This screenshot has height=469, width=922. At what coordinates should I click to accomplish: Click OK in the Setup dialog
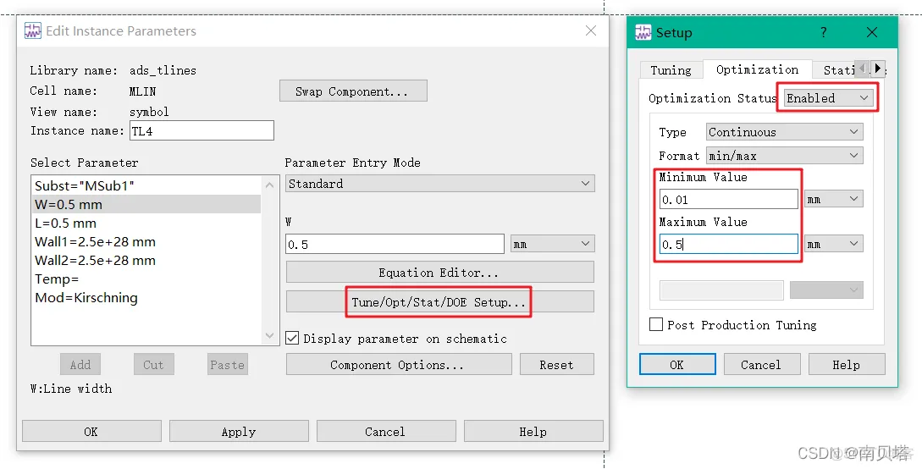click(x=677, y=364)
